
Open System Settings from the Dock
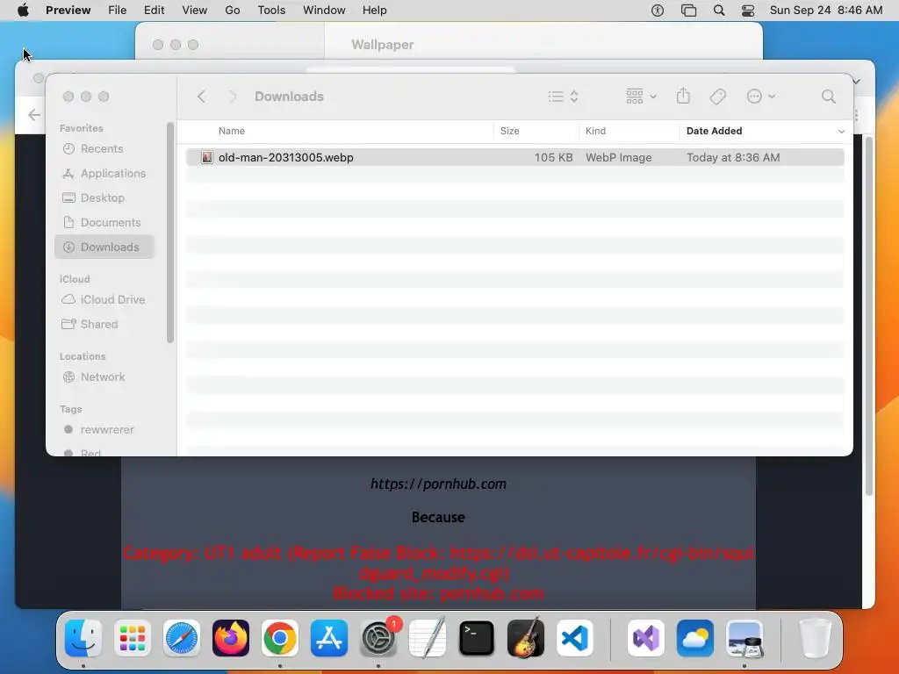coord(378,638)
